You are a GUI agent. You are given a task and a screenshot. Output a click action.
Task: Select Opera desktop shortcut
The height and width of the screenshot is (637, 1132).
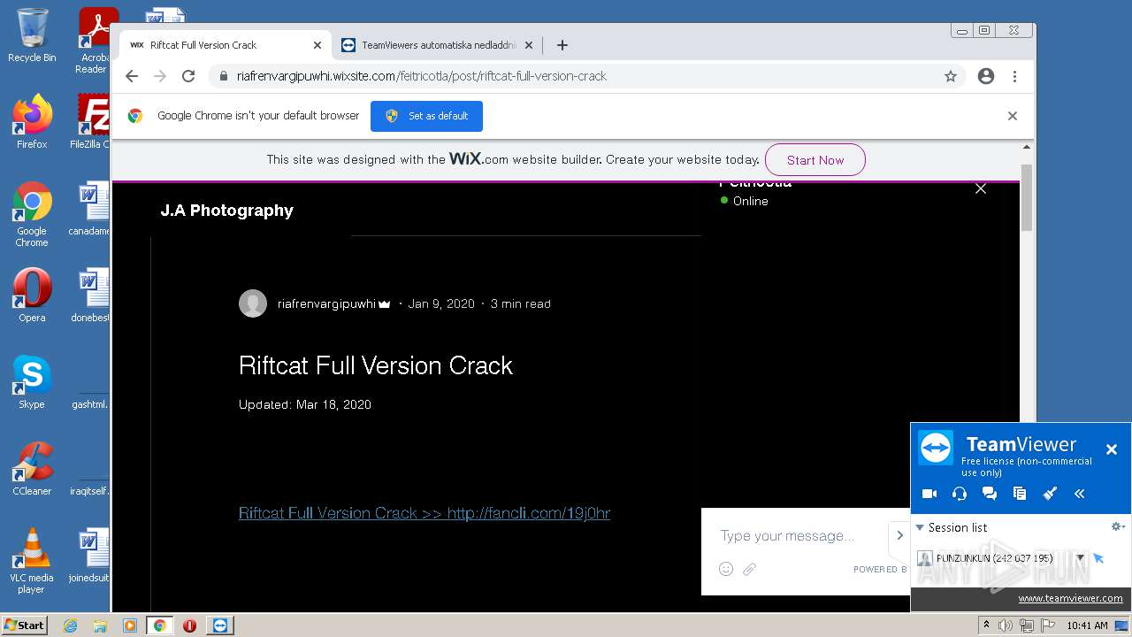coord(32,295)
